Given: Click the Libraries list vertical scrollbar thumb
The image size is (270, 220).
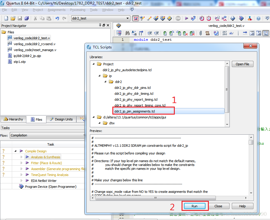Looking at the screenshot, I should point(227,89).
